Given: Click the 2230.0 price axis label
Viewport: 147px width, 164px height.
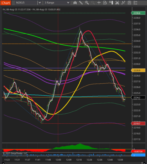Looking at the screenshot, I should (137, 64).
